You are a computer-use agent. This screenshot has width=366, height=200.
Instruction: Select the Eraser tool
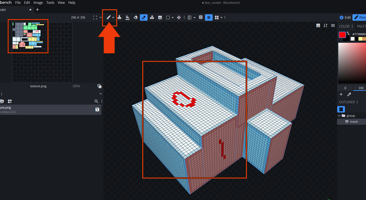[x=136, y=17]
